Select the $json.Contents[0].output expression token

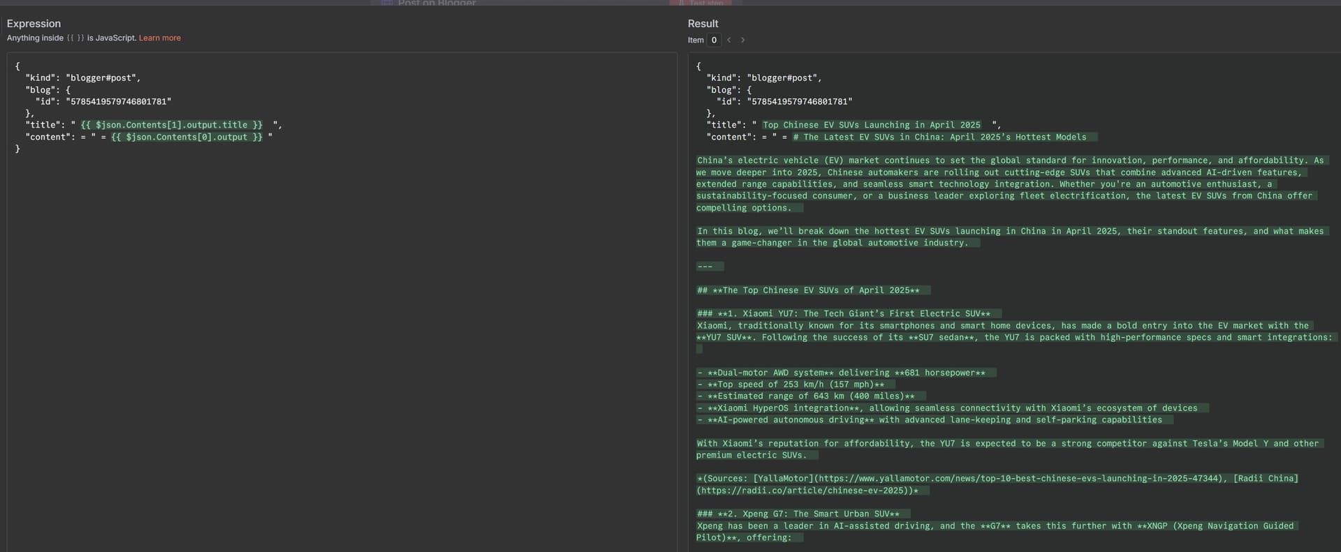coord(186,137)
